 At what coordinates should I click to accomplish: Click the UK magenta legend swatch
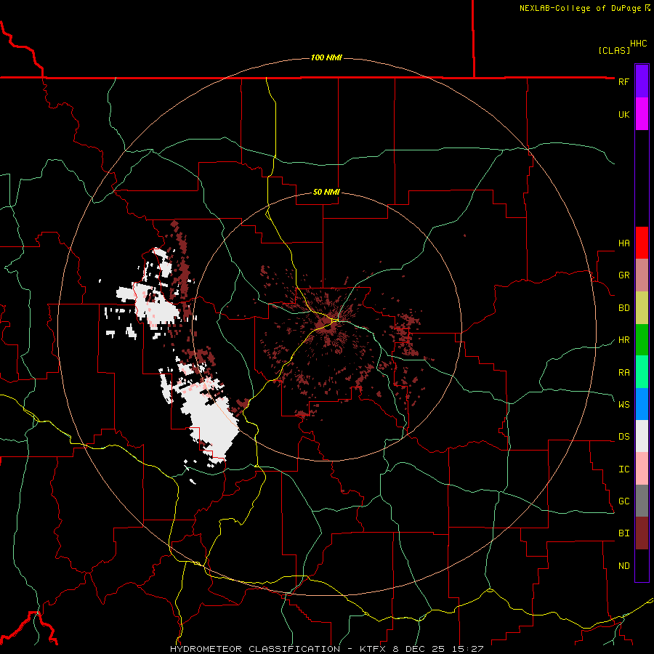coord(642,114)
